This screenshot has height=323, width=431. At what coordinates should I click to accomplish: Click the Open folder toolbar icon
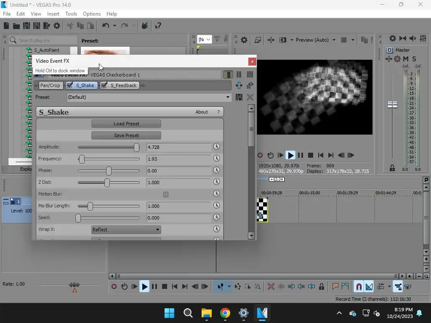pos(16,26)
